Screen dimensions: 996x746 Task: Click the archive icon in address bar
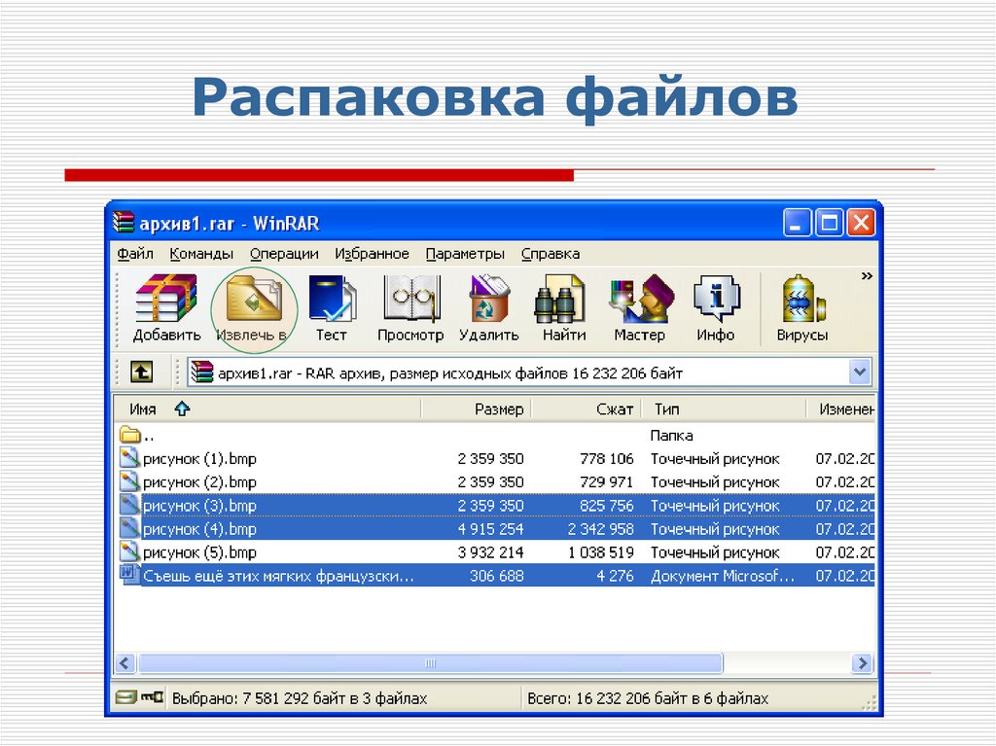click(x=202, y=372)
